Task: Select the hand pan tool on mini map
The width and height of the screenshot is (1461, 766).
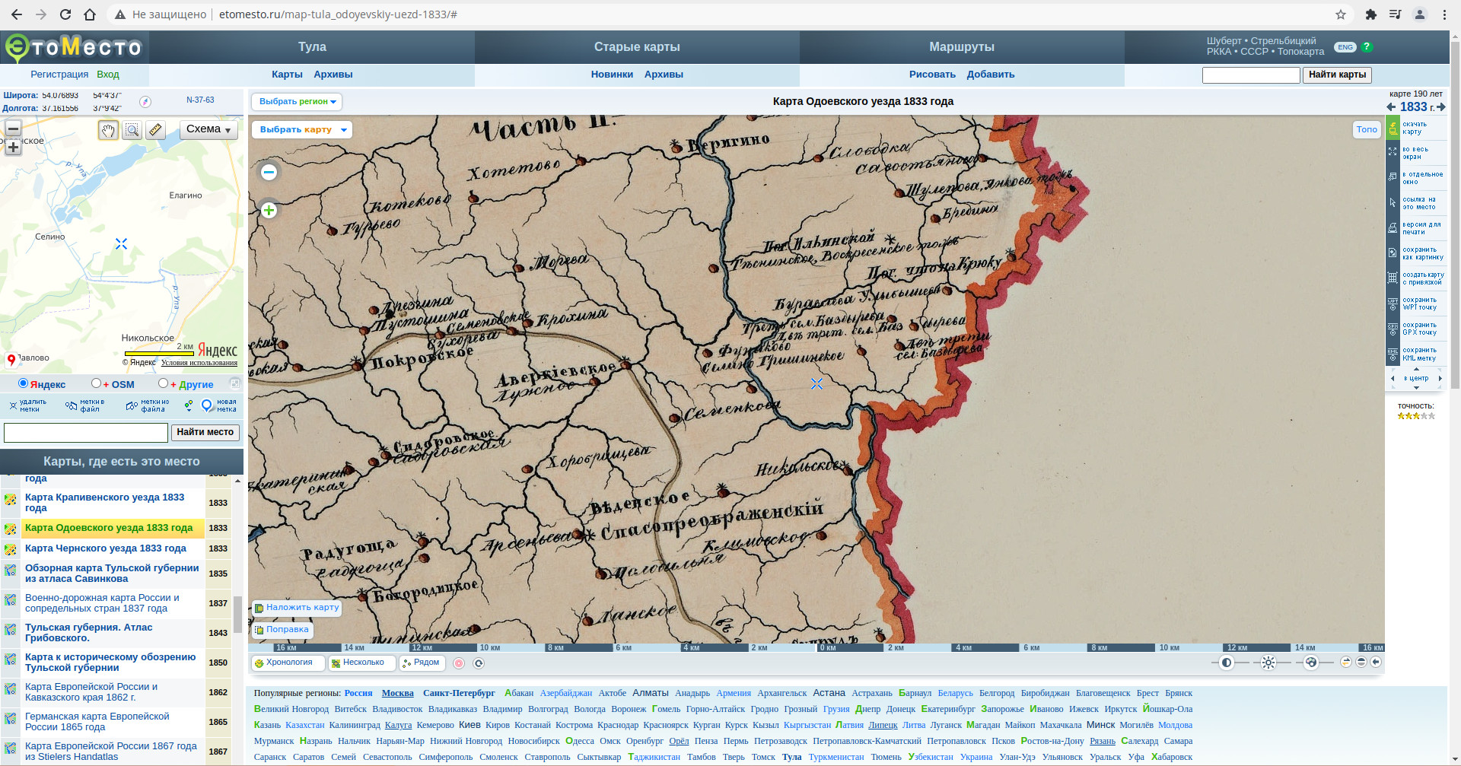Action: (x=108, y=130)
